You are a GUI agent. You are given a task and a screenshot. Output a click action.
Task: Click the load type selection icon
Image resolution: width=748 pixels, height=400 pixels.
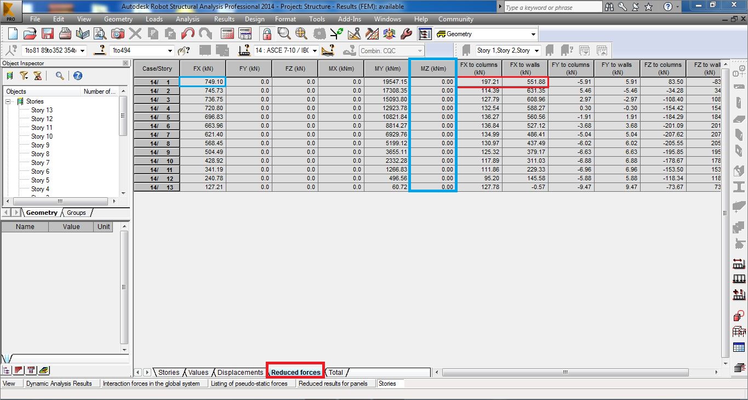coord(328,50)
